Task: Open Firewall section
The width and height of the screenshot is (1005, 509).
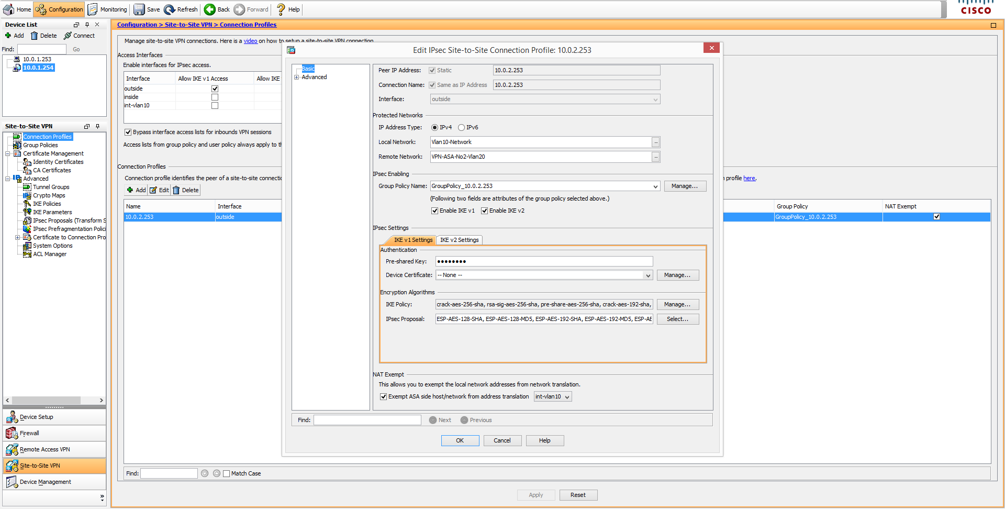Action: pos(54,433)
